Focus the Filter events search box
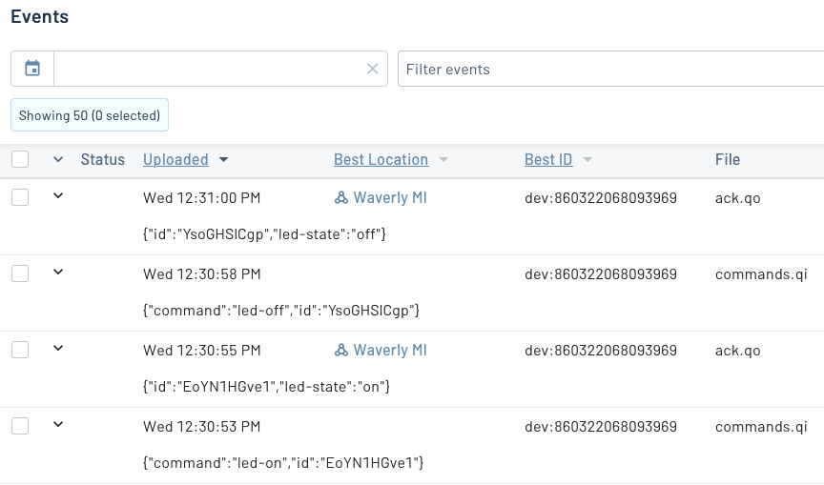 coord(611,69)
